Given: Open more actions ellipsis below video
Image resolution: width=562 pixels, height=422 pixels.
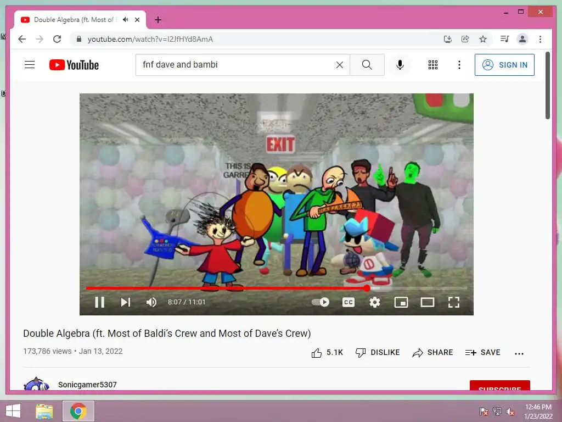Looking at the screenshot, I should tap(519, 353).
